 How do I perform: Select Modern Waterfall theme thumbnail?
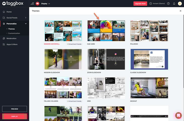[x=63, y=31]
